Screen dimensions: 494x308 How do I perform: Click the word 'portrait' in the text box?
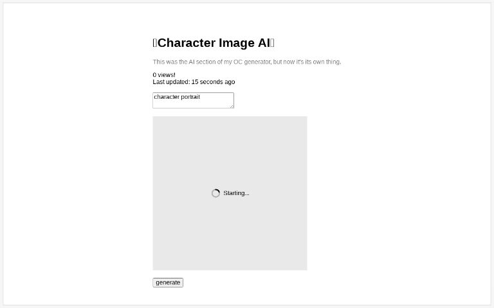pyautogui.click(x=190, y=97)
